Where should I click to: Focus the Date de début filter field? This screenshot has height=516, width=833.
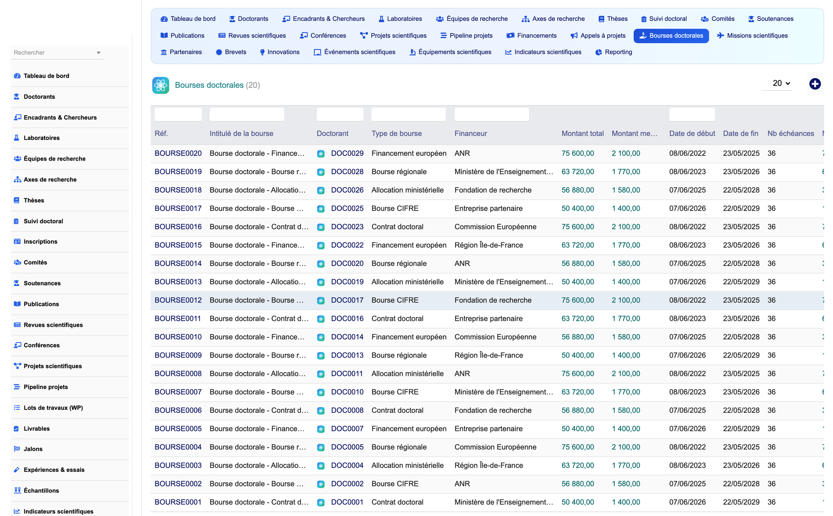pyautogui.click(x=692, y=114)
